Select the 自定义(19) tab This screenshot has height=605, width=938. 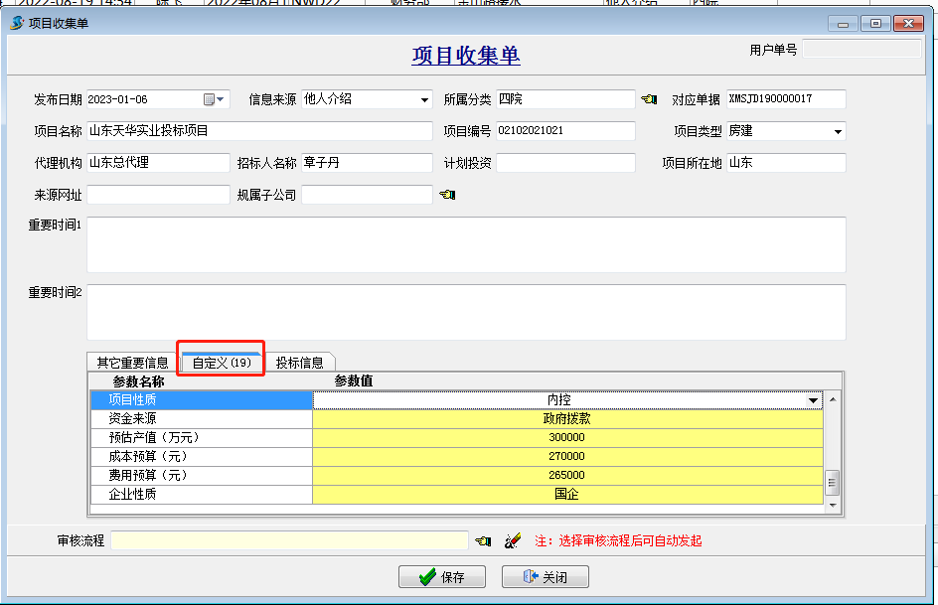click(x=221, y=363)
